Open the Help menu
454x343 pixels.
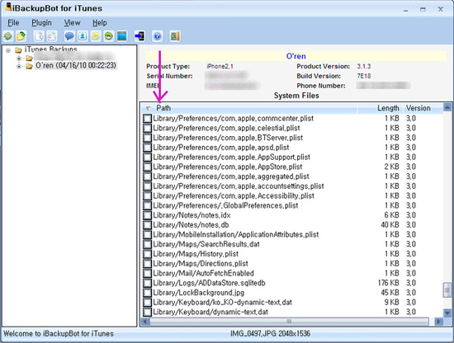coord(100,22)
